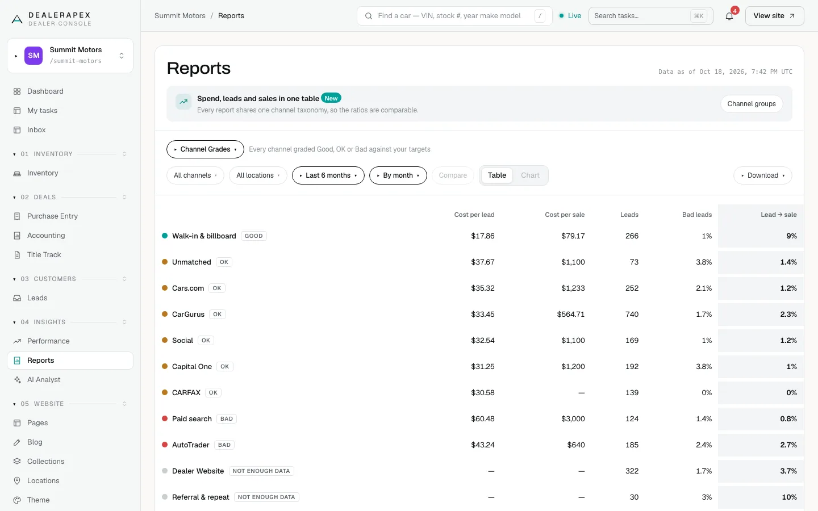Open the Summit Motors breadcrumb link
The height and width of the screenshot is (511, 818).
tap(180, 16)
